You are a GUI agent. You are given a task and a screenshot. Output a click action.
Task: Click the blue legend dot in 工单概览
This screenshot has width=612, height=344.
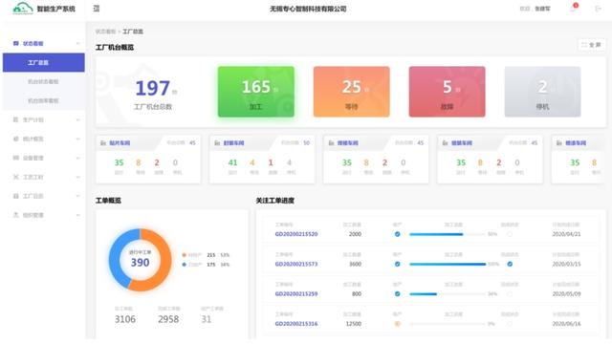[x=185, y=265]
